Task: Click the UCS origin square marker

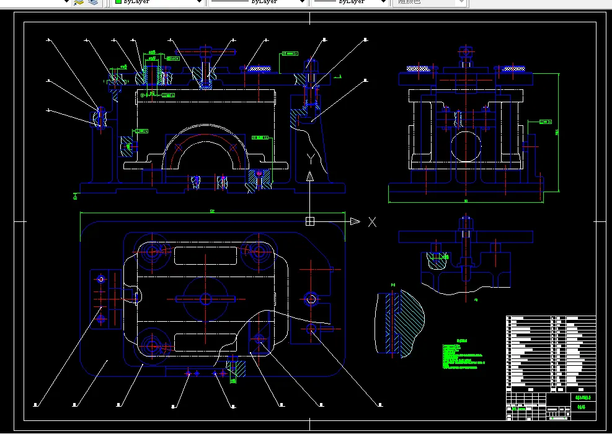Action: coord(310,221)
